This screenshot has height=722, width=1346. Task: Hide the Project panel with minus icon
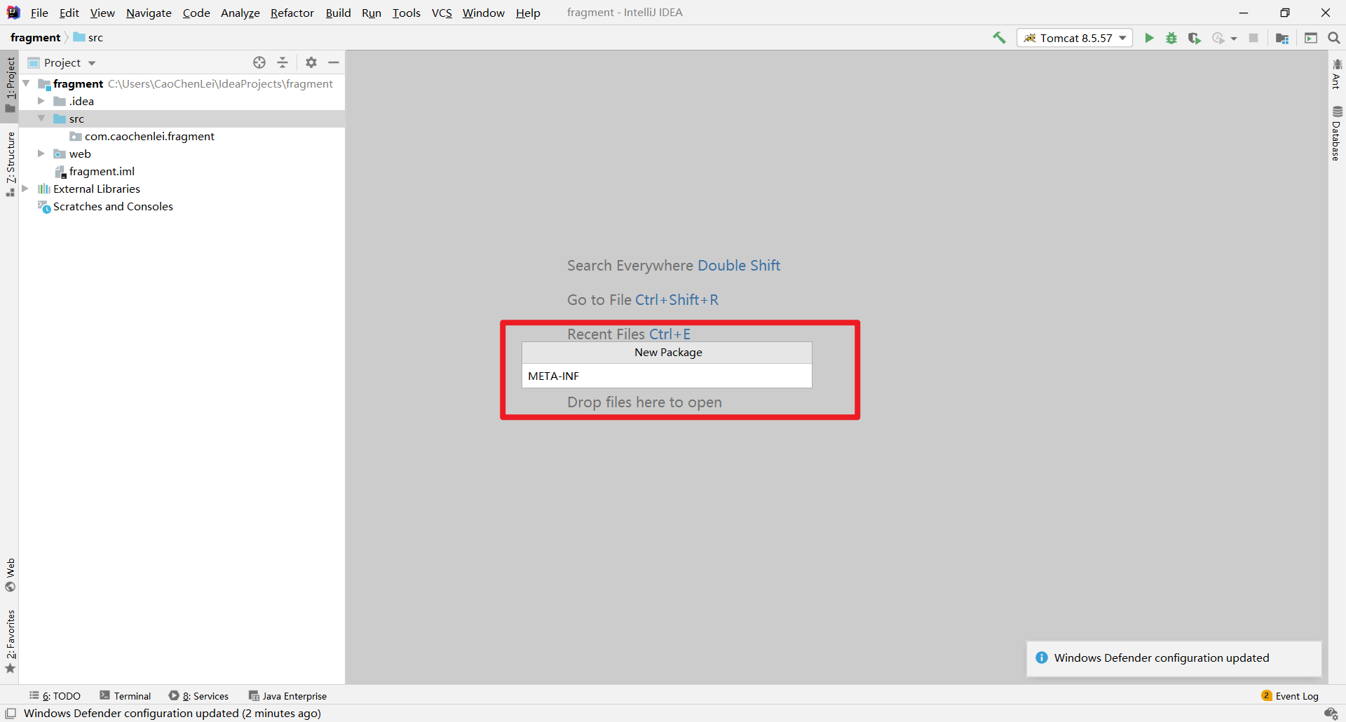point(334,62)
